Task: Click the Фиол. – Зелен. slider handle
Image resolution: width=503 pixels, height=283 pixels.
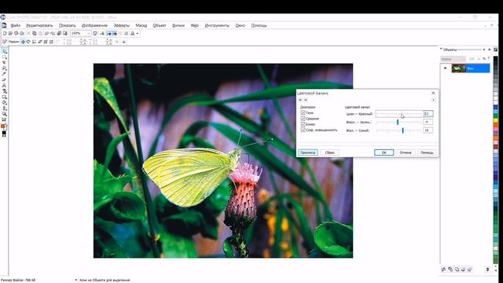Action: 398,122
